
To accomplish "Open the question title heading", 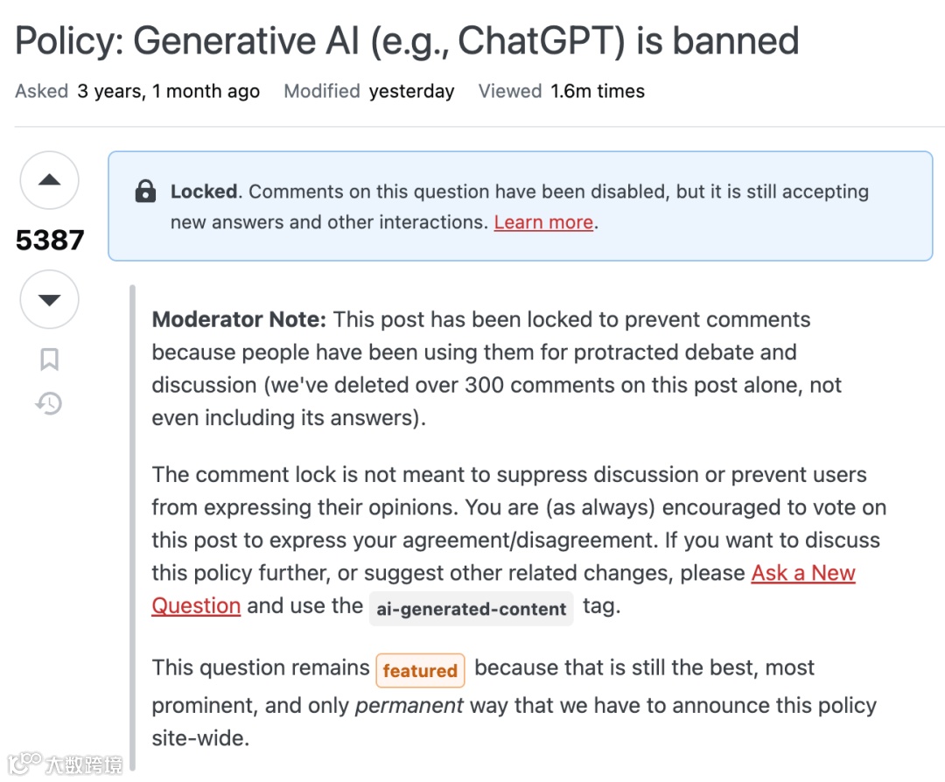I will (x=407, y=41).
